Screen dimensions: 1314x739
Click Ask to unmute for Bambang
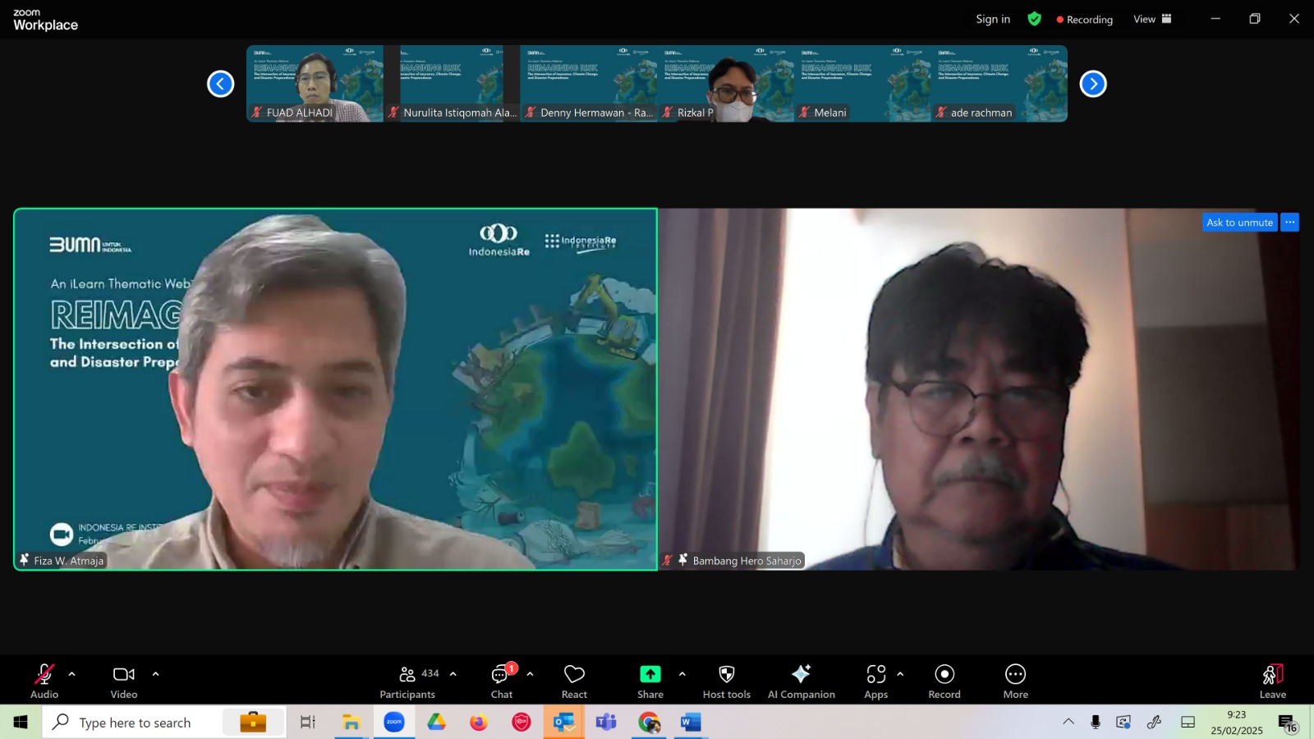(1239, 223)
